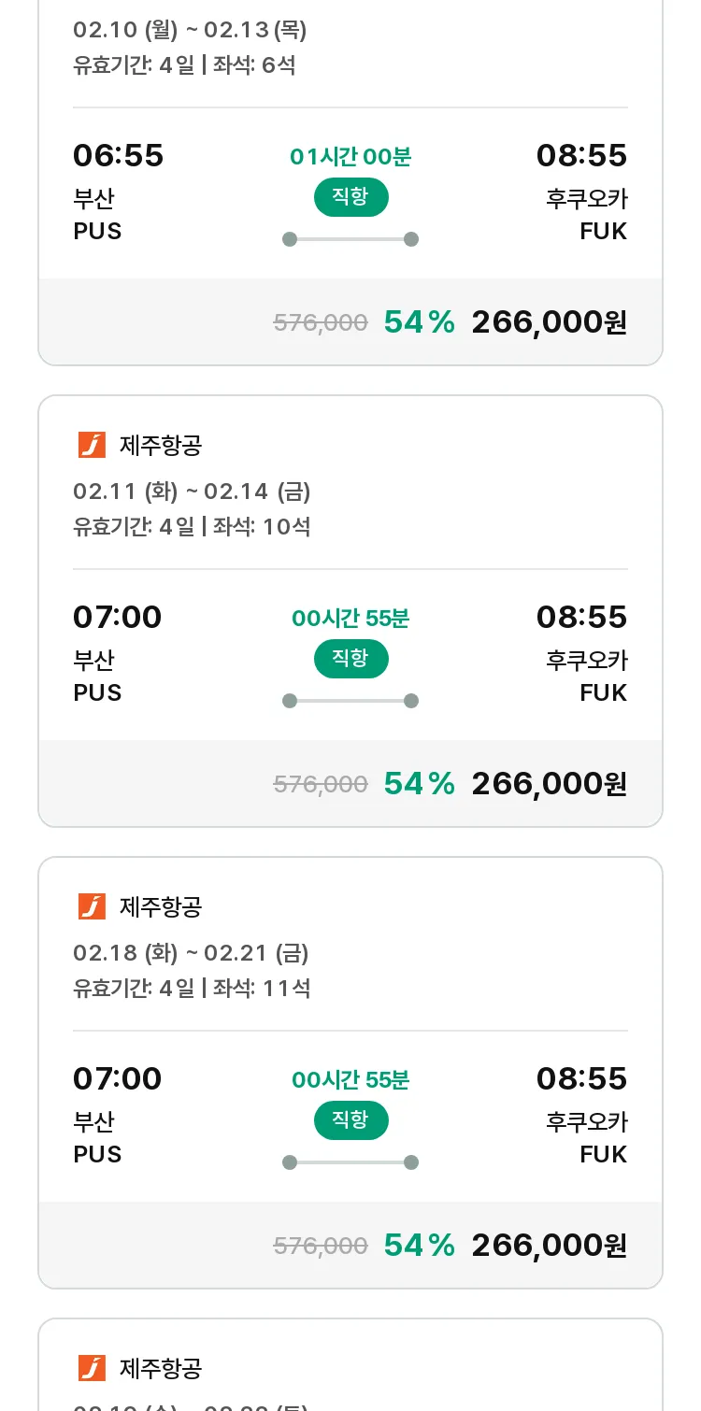Click Jeju Air logo on 02.11 flight card

pyautogui.click(x=92, y=446)
